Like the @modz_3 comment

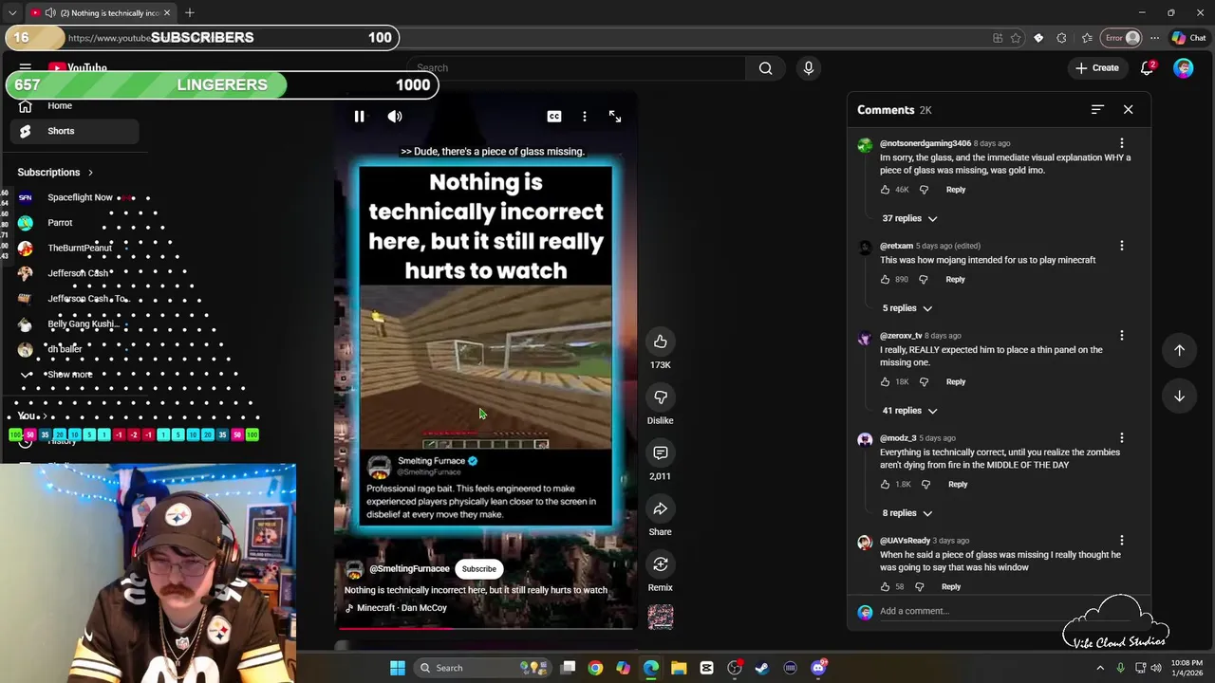(x=885, y=485)
